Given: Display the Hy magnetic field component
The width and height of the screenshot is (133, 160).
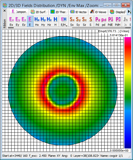Looking at the screenshot, I should click(43, 22).
